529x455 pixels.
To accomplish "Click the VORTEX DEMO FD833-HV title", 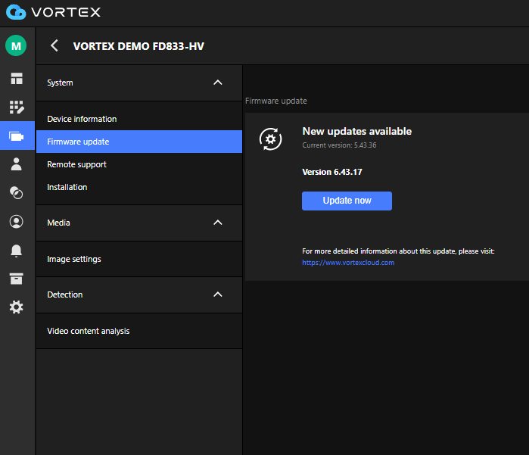I will 138,46.
